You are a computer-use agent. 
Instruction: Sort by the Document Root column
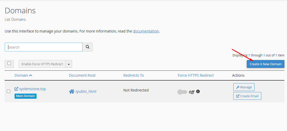[82, 75]
